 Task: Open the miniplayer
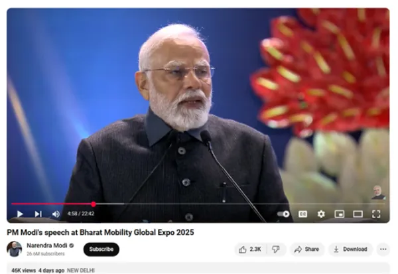pyautogui.click(x=340, y=214)
